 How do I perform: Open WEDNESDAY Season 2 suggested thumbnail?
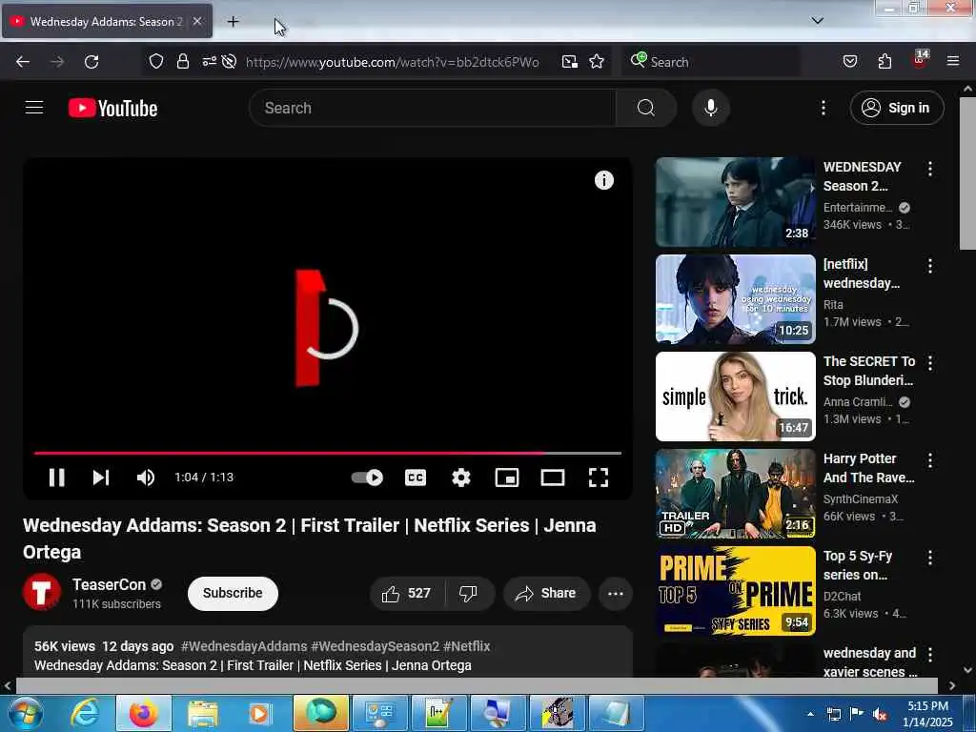tap(735, 202)
